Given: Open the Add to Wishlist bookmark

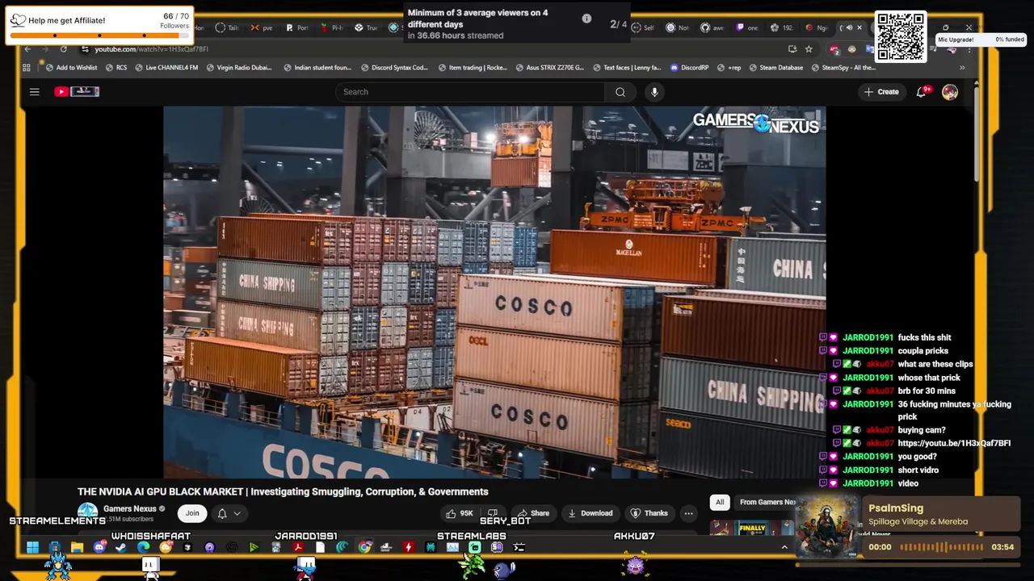Looking at the screenshot, I should point(71,68).
